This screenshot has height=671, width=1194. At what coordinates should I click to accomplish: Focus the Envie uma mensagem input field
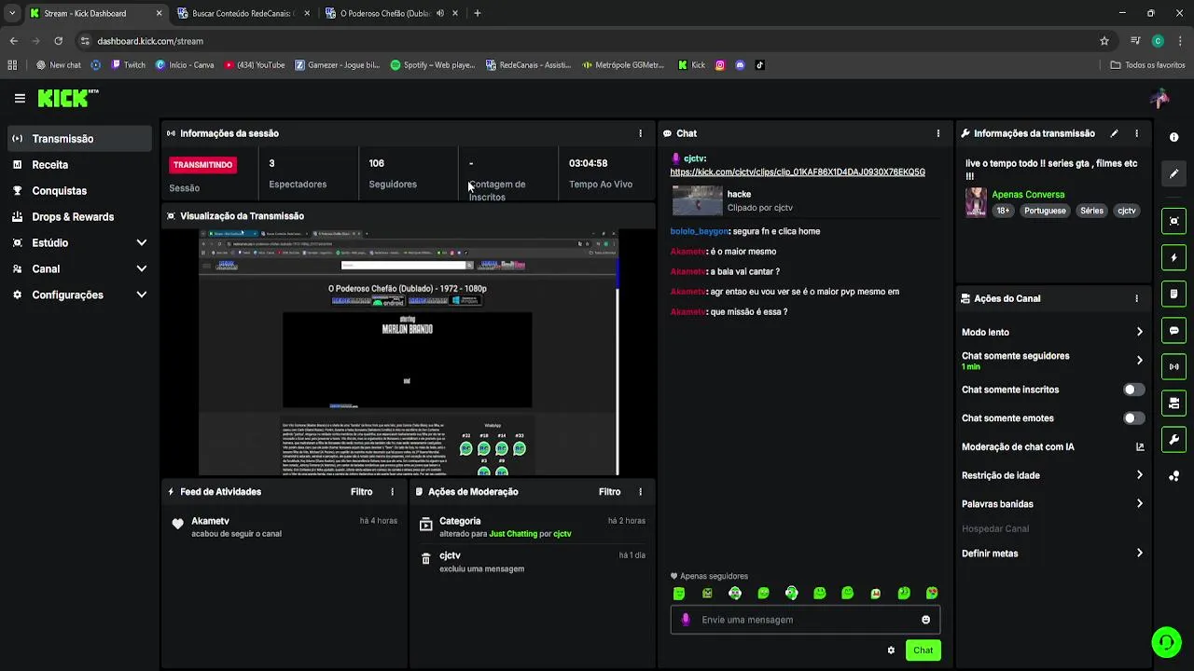(804, 620)
